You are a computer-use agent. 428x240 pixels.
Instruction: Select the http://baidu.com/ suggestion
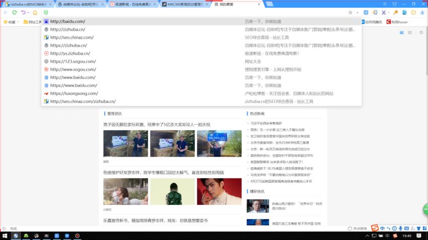coord(201,22)
